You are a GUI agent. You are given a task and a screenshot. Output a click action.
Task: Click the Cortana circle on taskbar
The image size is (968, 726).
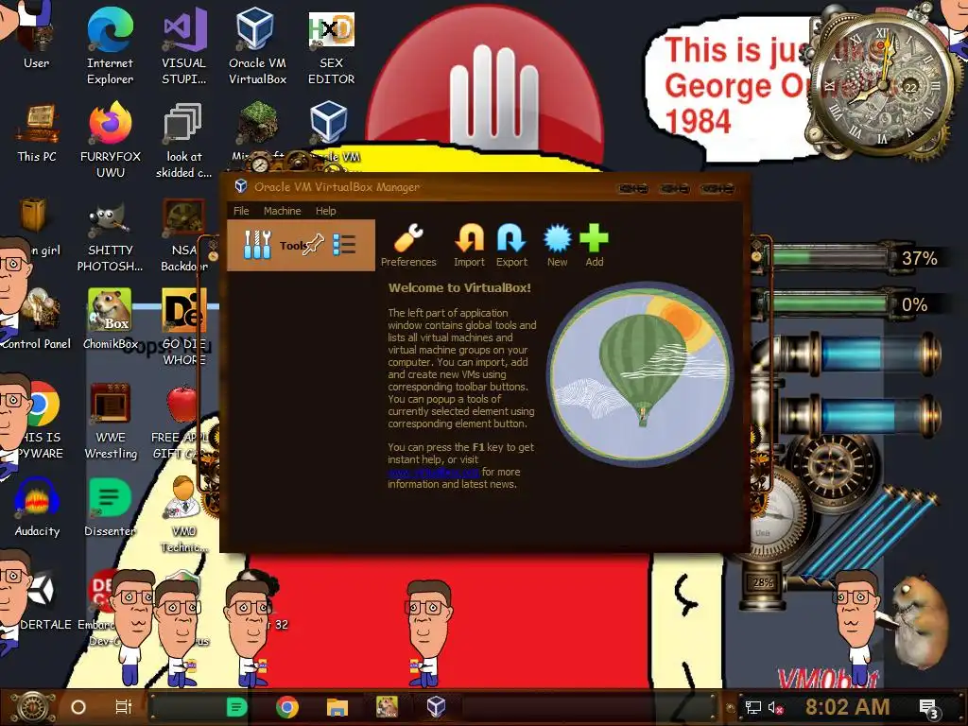click(78, 707)
